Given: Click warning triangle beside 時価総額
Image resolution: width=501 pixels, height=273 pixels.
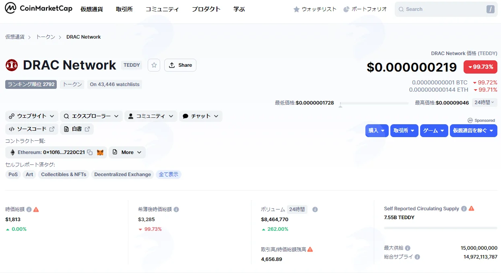Looking at the screenshot, I should [36, 209].
